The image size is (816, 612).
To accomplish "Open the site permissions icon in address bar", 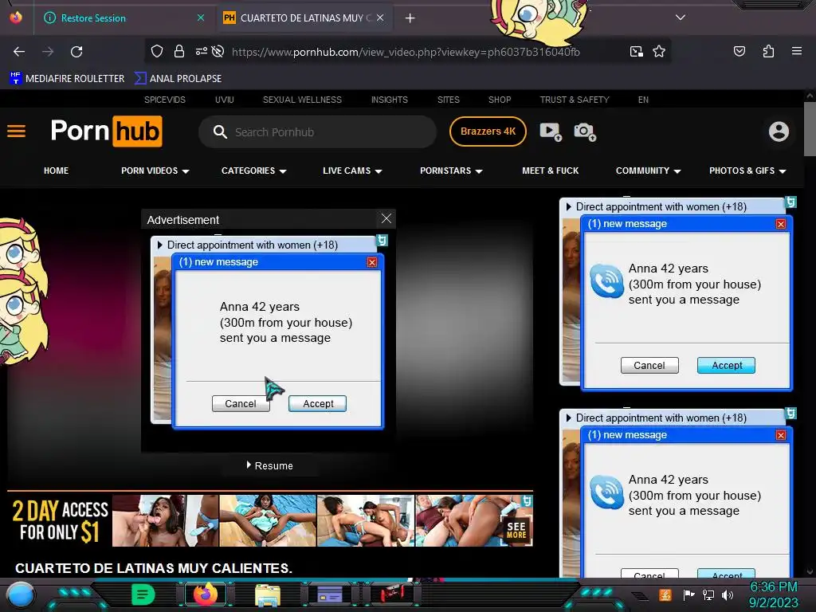I will pyautogui.click(x=201, y=51).
